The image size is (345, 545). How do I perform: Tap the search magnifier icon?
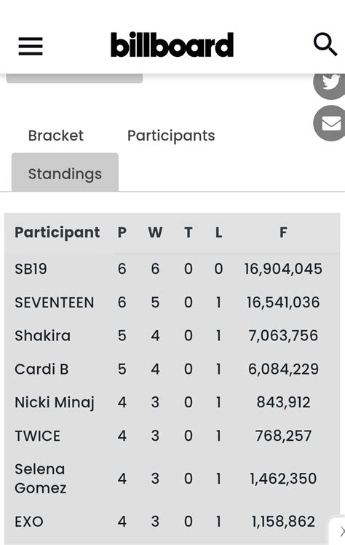coord(325,44)
